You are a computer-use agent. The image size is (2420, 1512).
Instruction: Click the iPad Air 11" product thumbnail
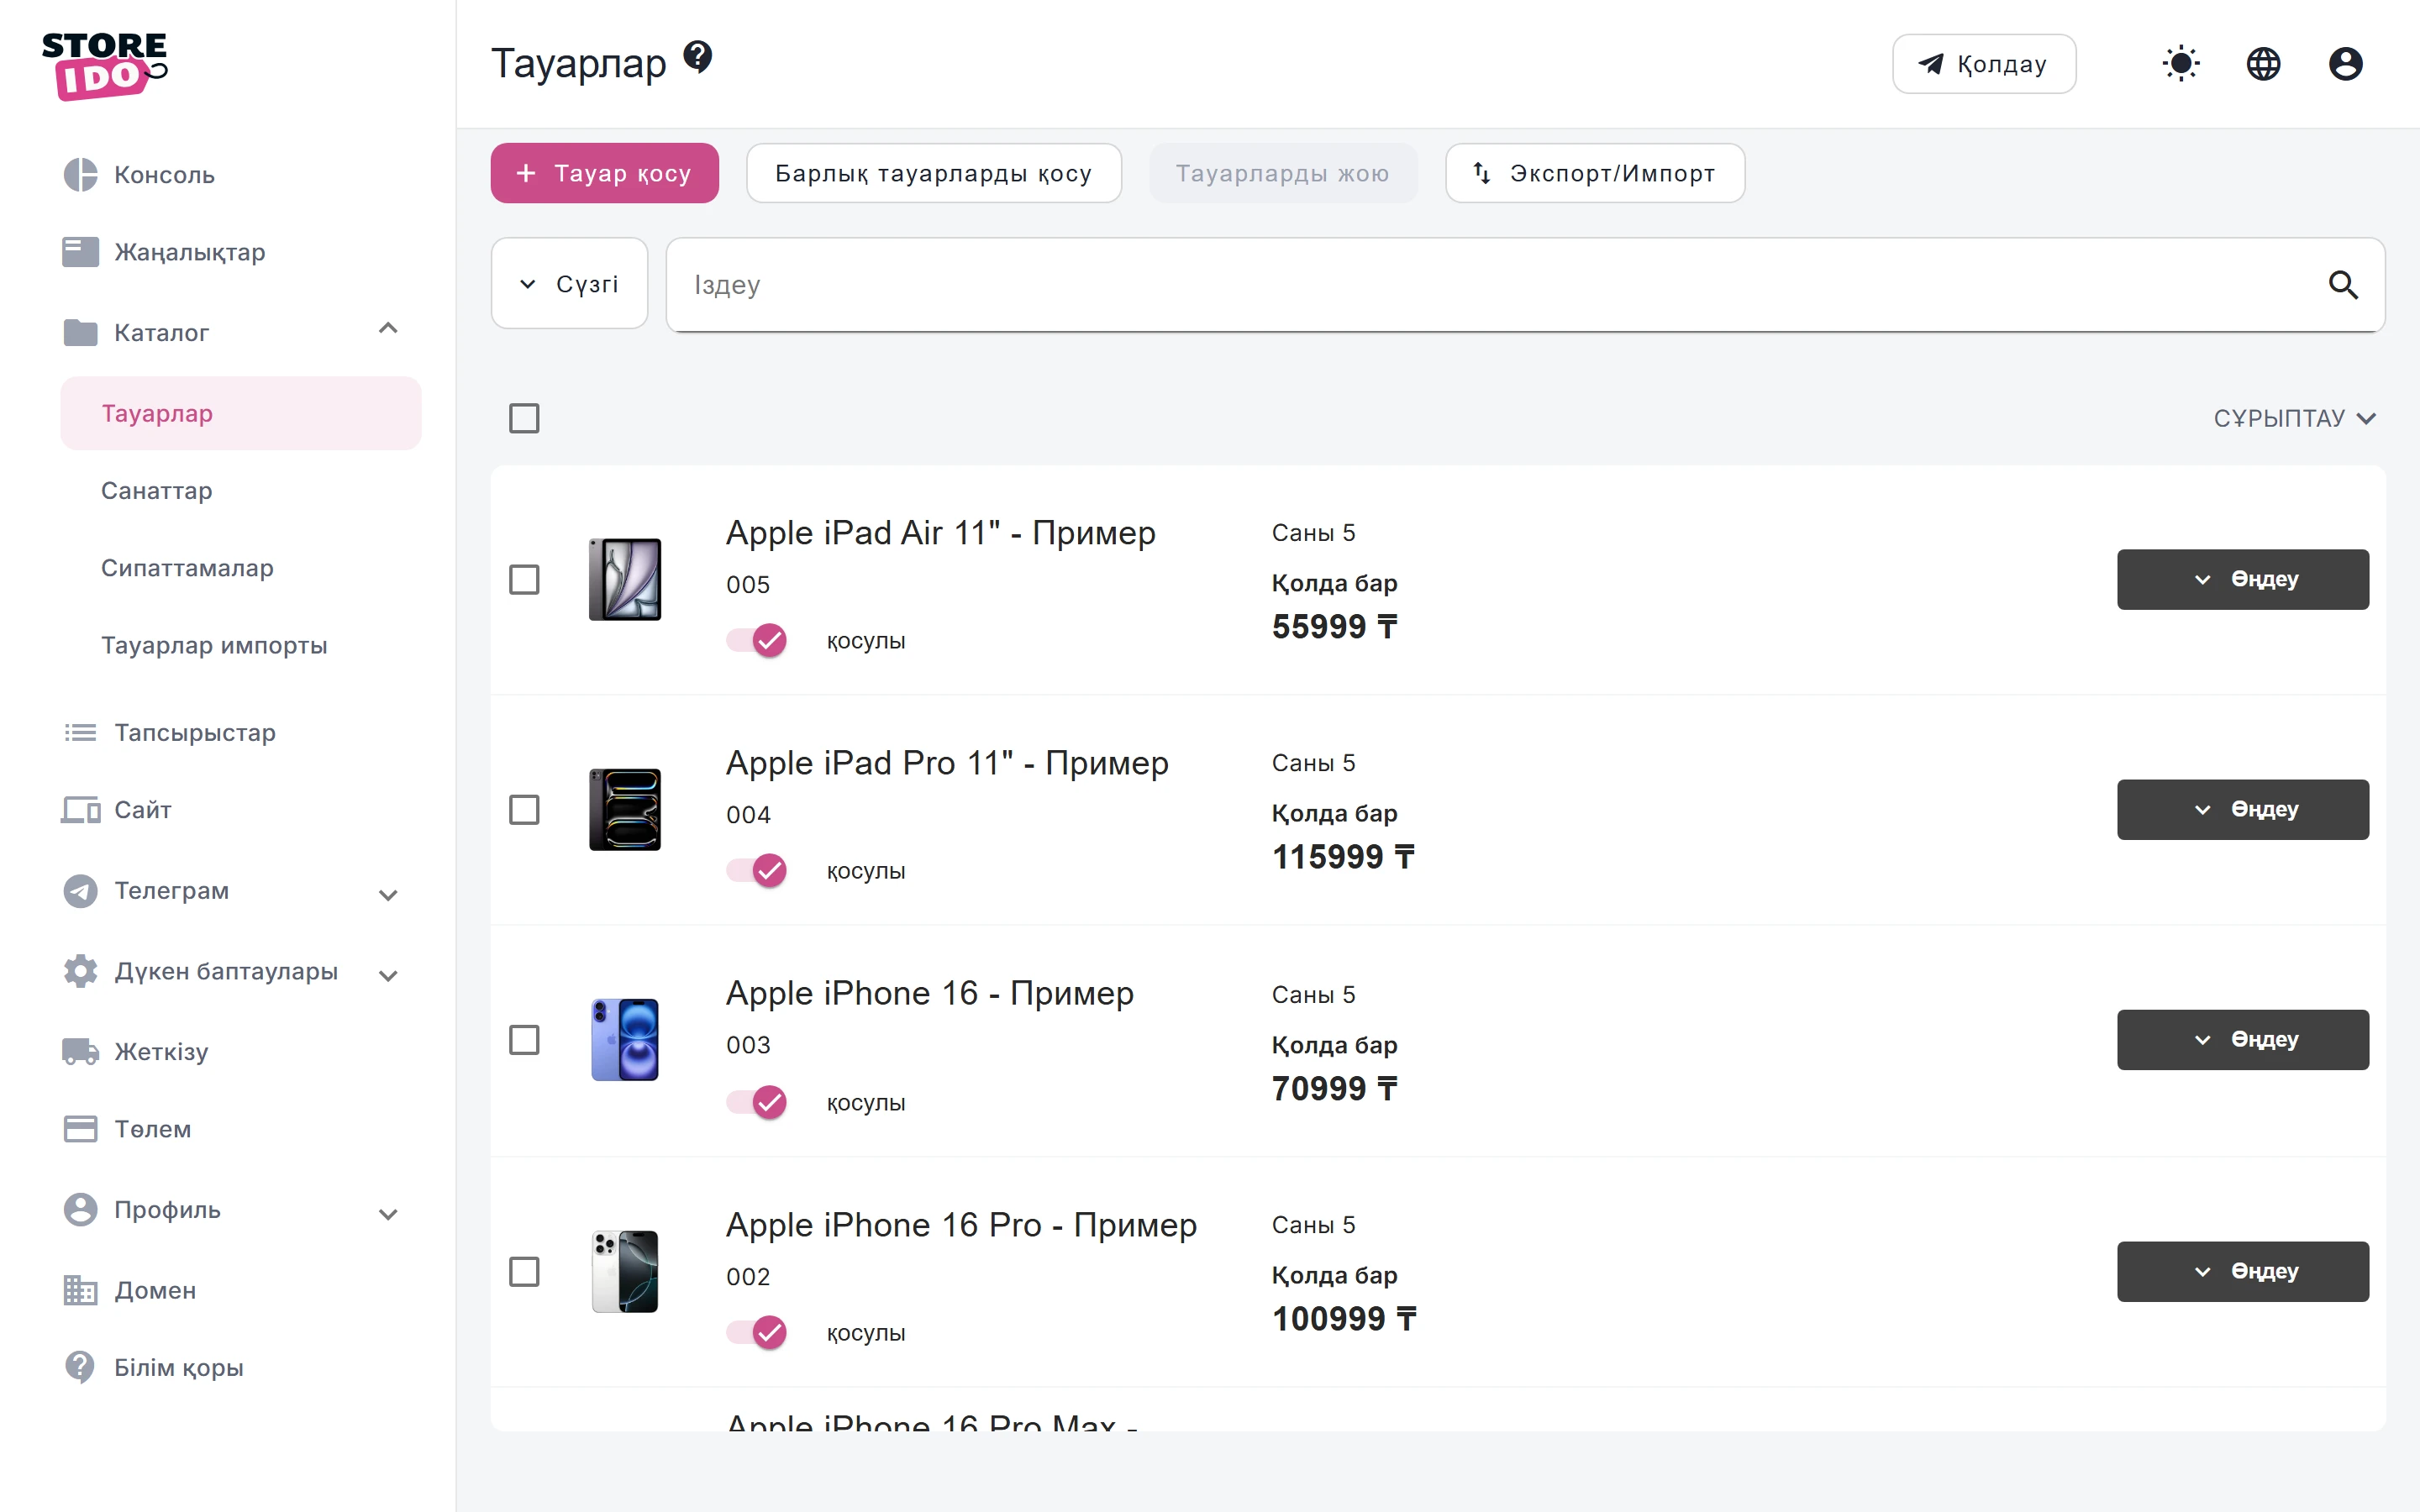coord(624,579)
